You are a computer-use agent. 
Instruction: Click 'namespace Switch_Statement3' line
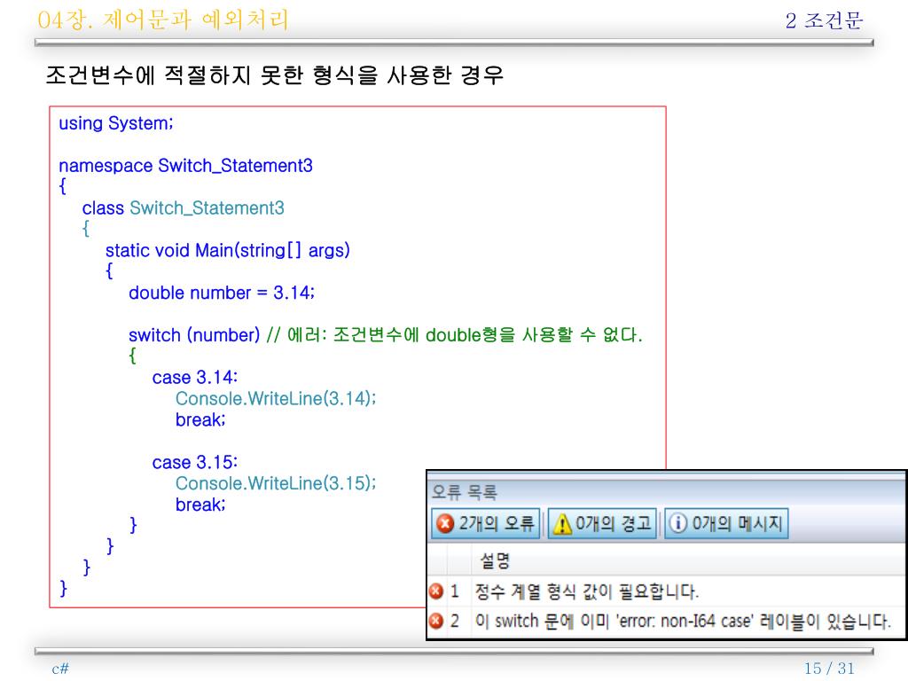click(x=185, y=166)
